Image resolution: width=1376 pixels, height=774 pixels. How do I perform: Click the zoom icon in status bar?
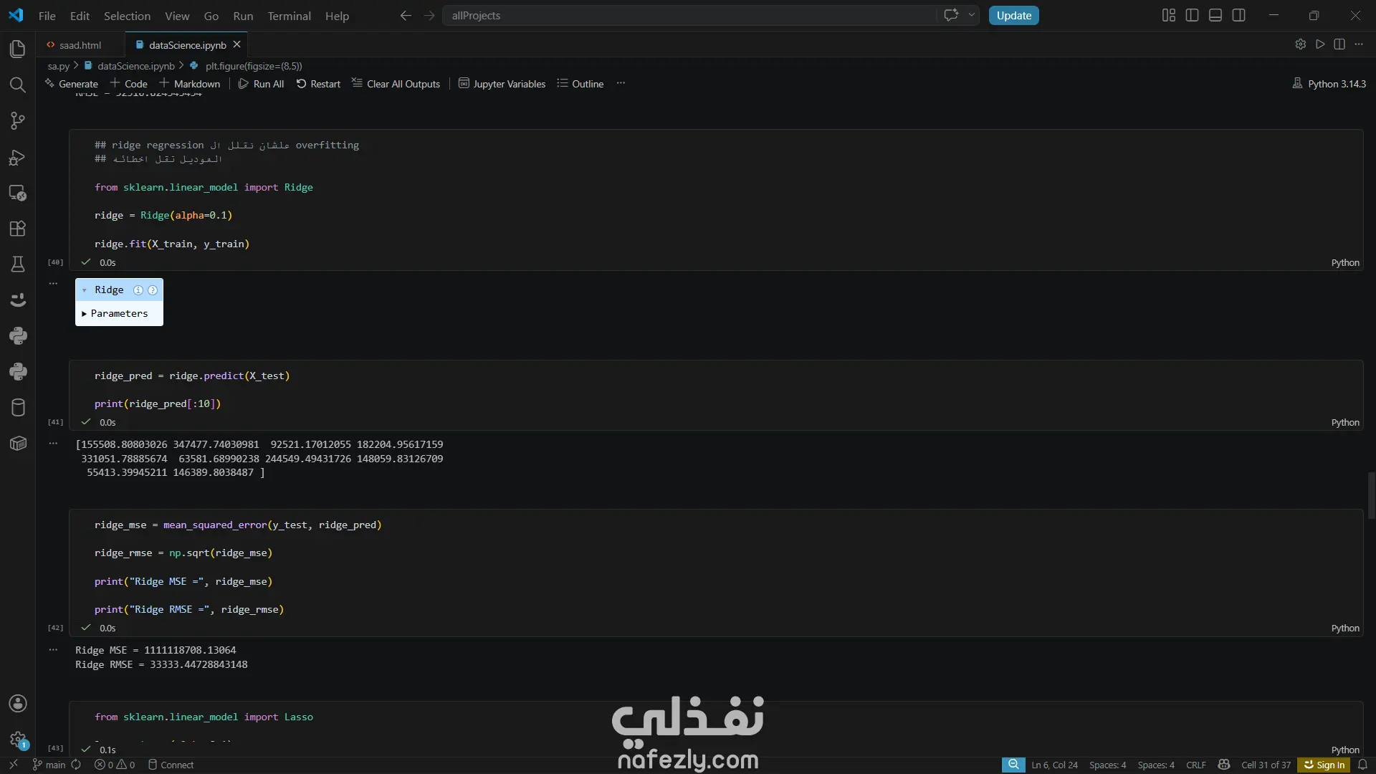point(1013,765)
